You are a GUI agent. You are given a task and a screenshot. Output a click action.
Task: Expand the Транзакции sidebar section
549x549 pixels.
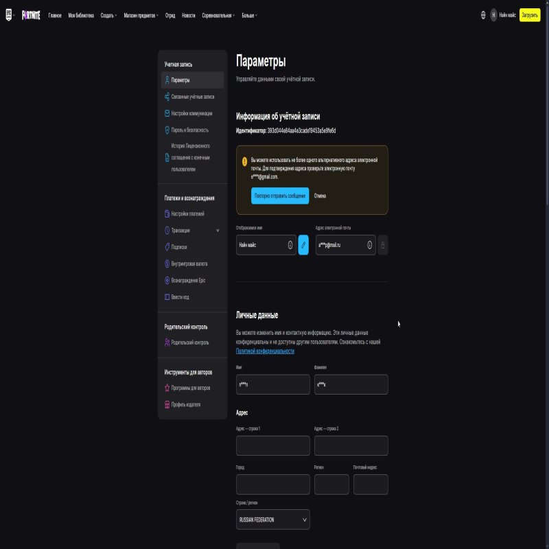pyautogui.click(x=218, y=231)
